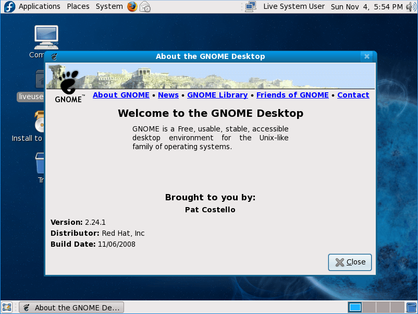The image size is (418, 314).
Task: Select About the GNOME De... taskbar entry
Action: pyautogui.click(x=71, y=308)
